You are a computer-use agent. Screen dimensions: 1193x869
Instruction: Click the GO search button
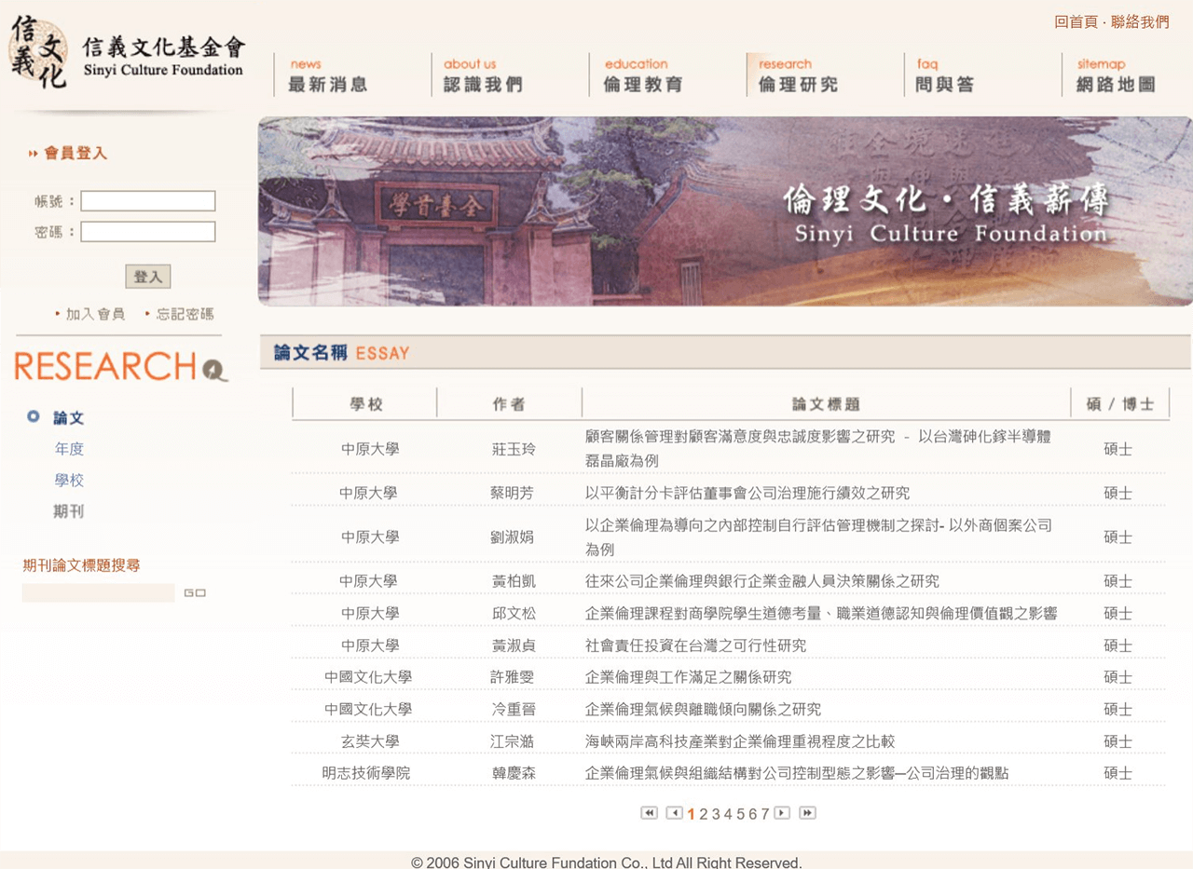click(x=195, y=593)
